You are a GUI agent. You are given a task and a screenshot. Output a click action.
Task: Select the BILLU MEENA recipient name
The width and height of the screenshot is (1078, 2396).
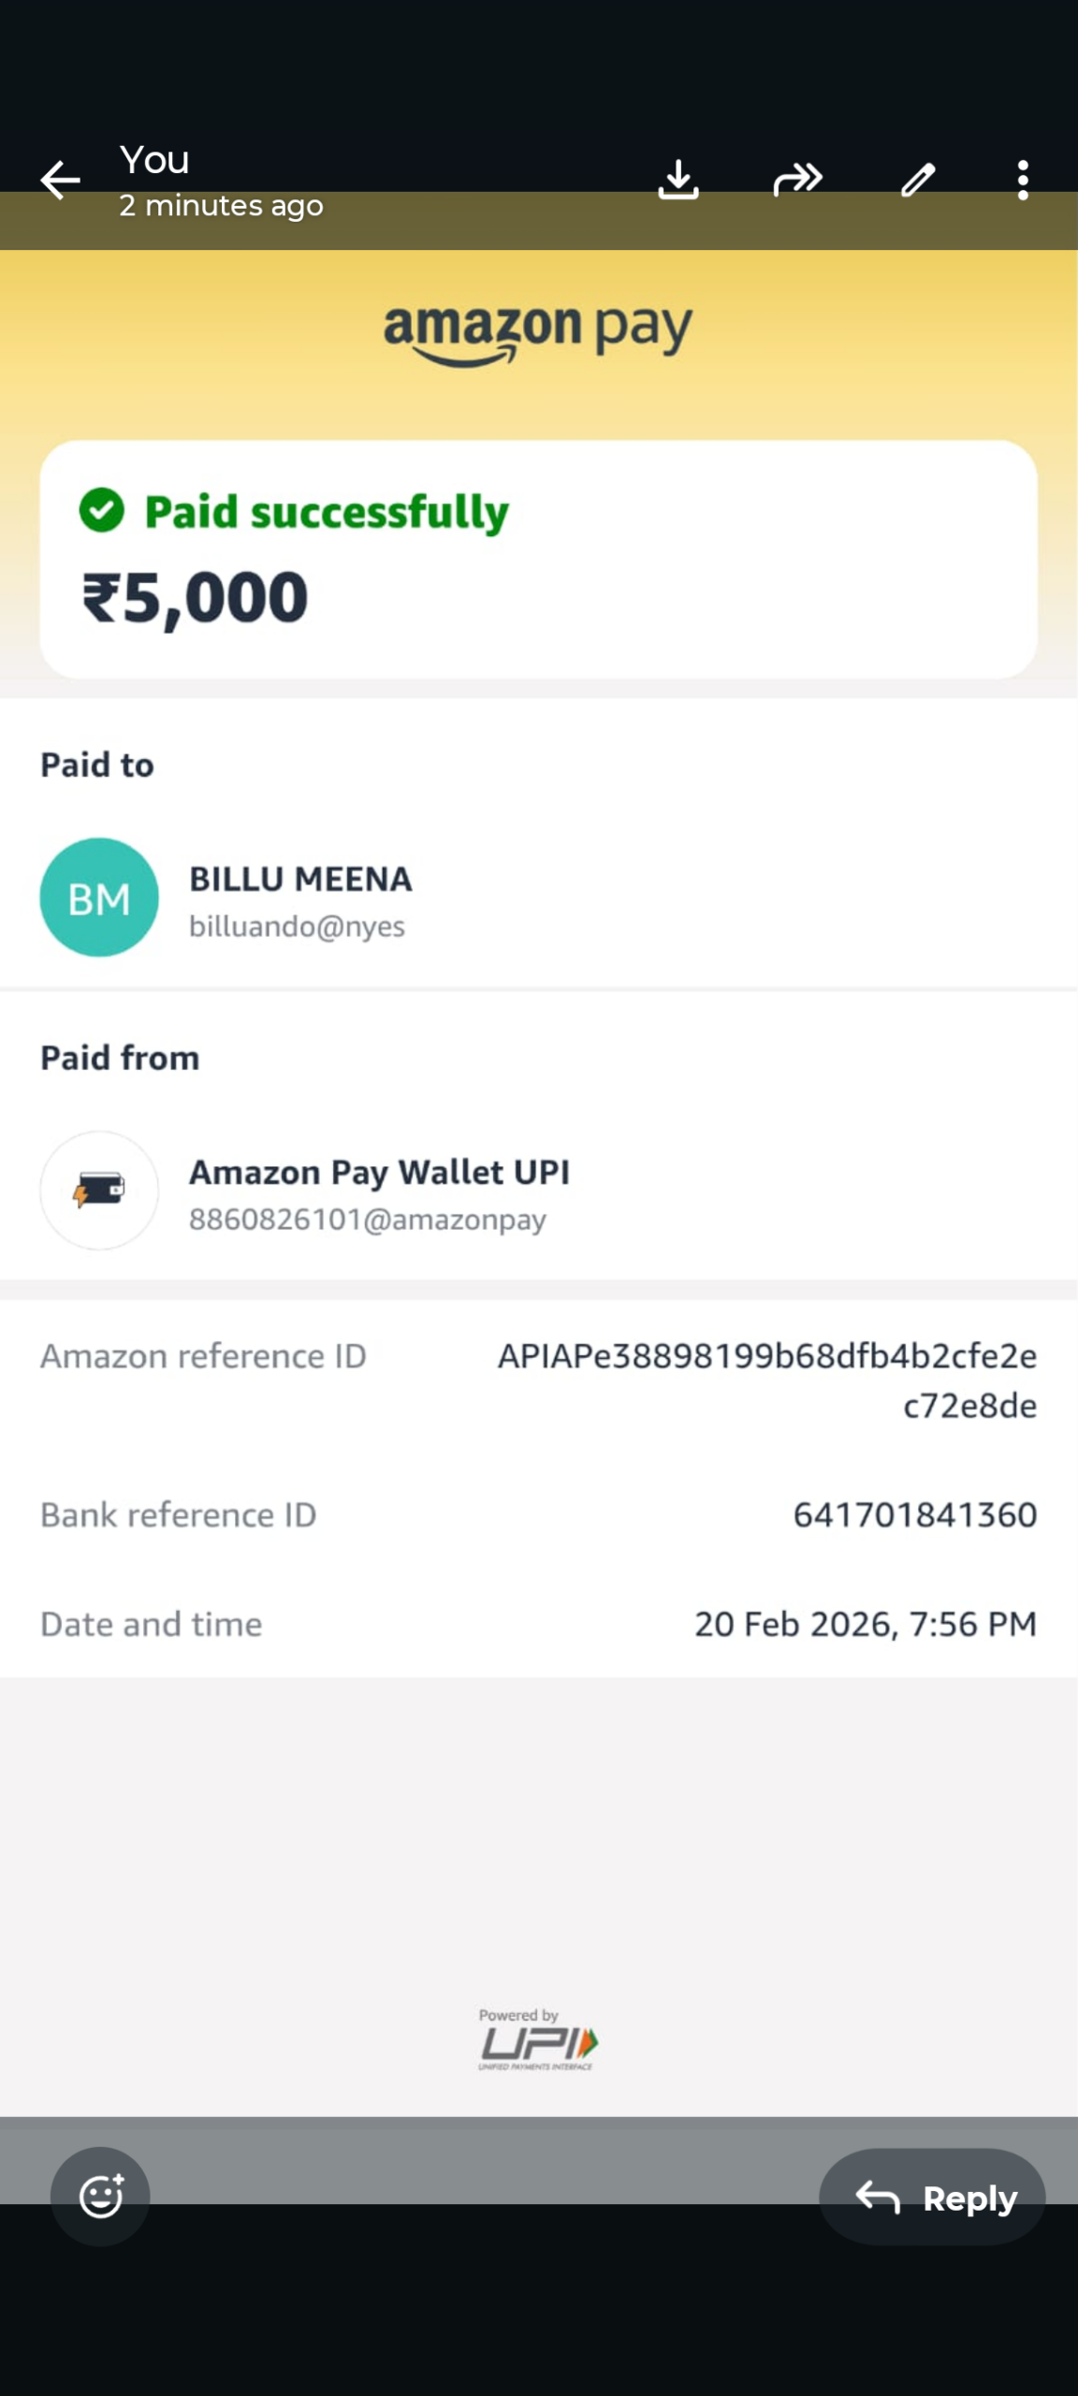[300, 879]
